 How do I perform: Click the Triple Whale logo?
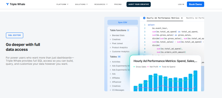click(15, 4)
